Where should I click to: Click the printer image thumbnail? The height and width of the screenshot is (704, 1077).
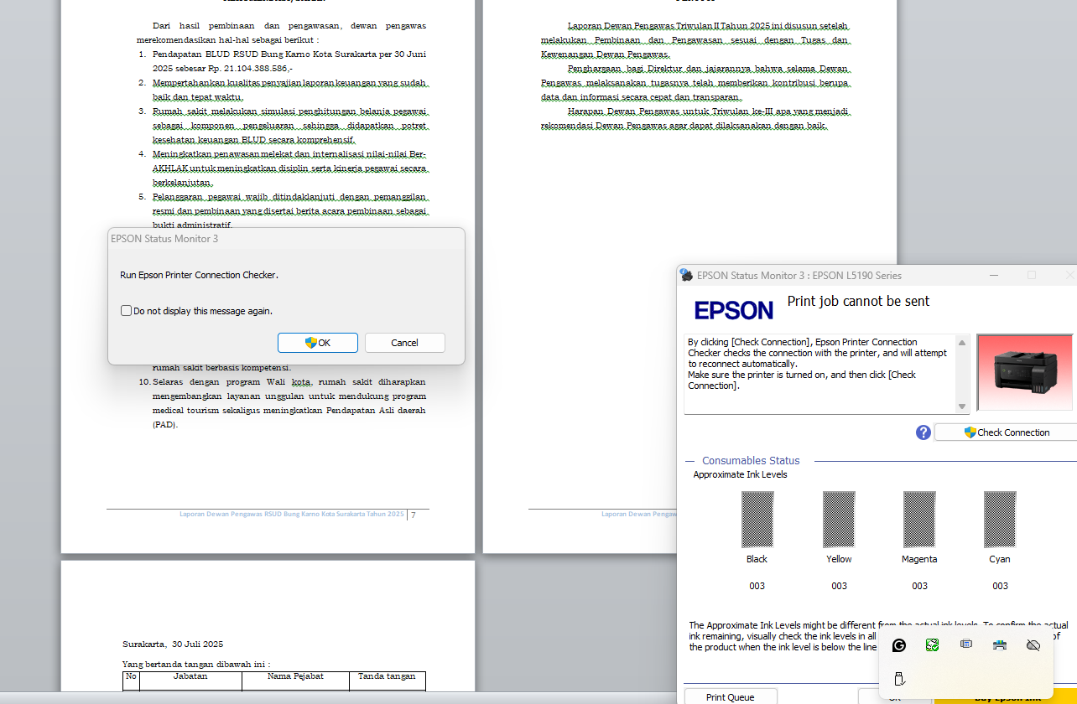point(1024,373)
